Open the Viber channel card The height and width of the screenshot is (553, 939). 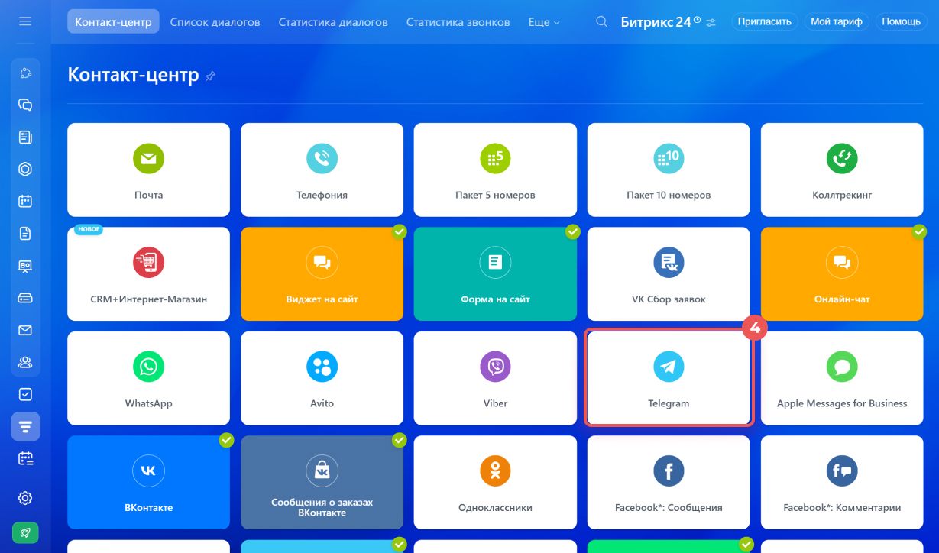(495, 377)
